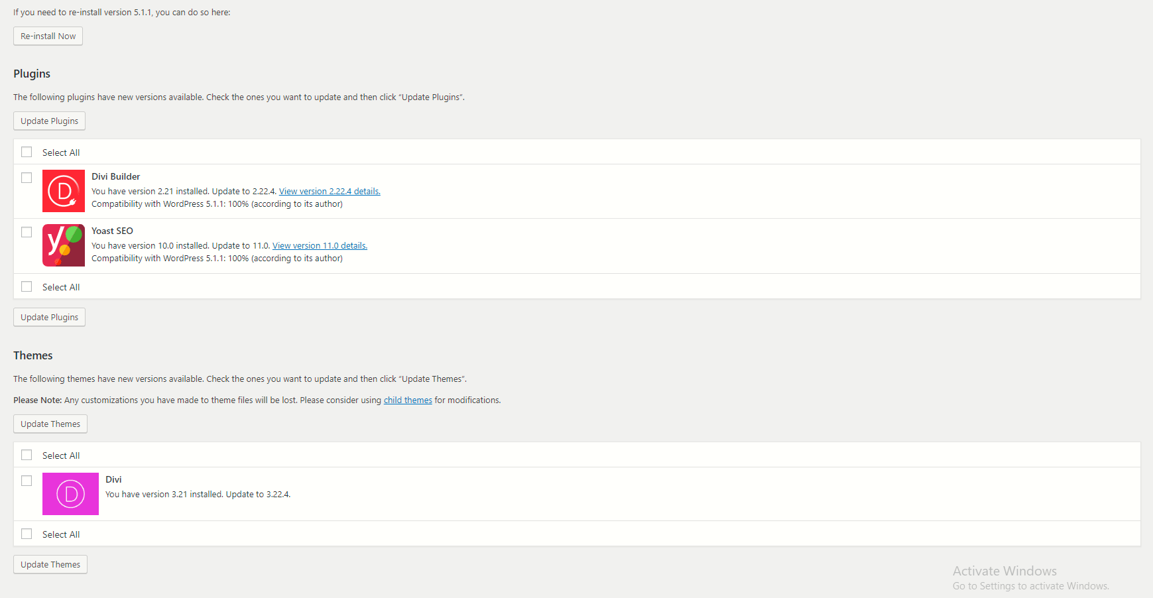The image size is (1153, 598).
Task: Enable Select All checkbox below Divi theme
Action: tap(27, 534)
